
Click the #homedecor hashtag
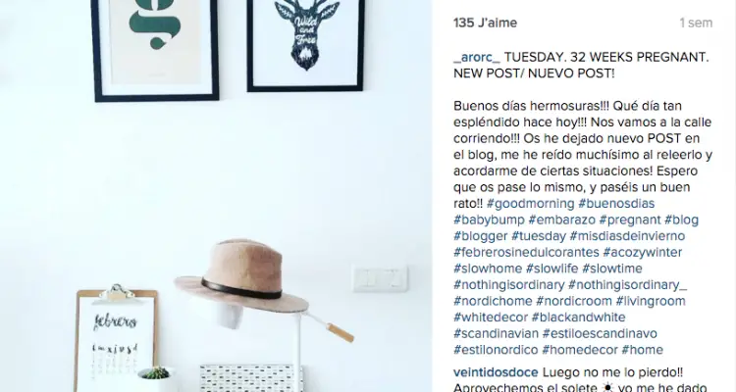[x=580, y=350]
